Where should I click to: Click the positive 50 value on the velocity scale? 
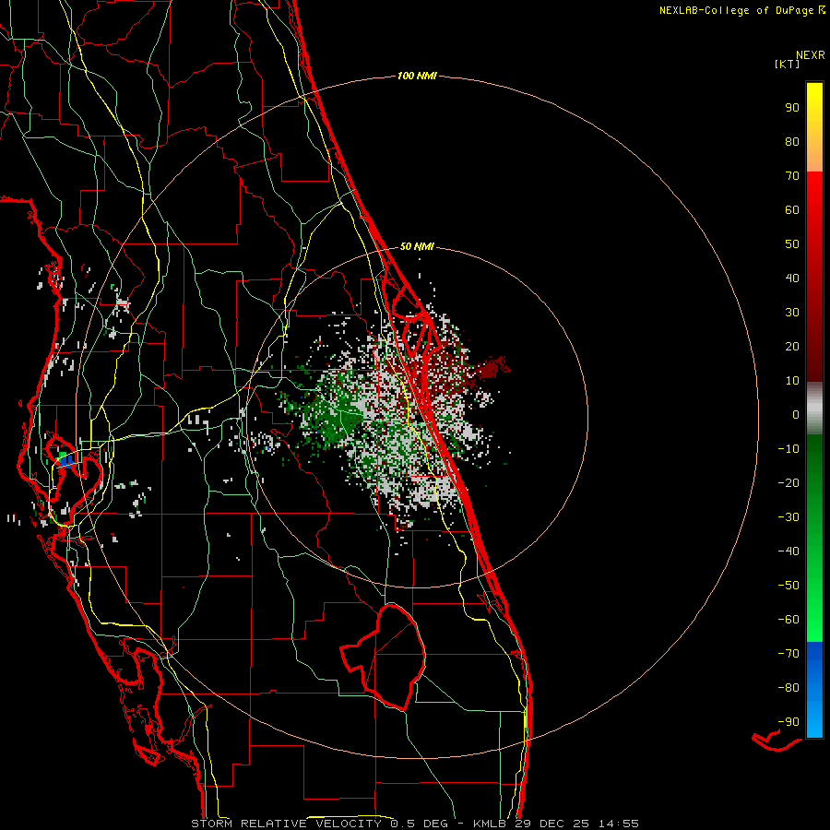[792, 244]
